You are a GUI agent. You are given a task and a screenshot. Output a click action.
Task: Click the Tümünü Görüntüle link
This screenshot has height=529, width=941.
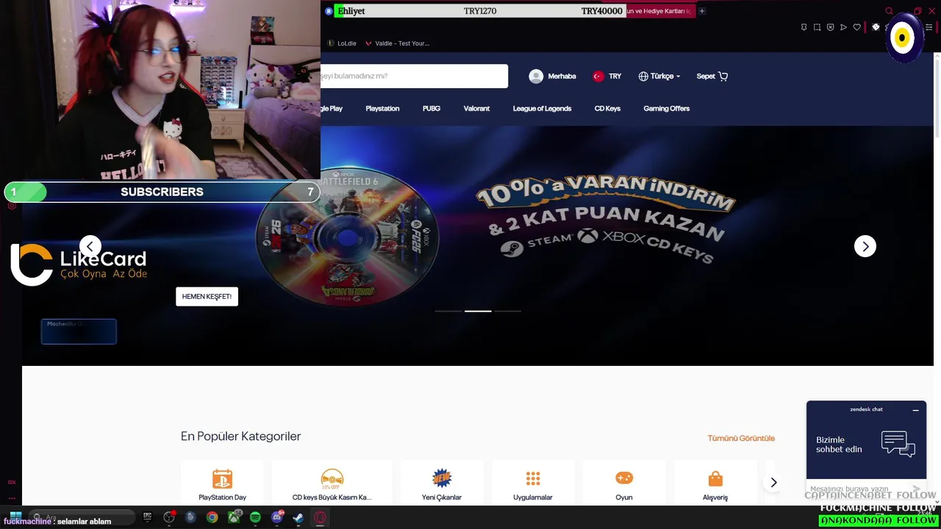741,438
